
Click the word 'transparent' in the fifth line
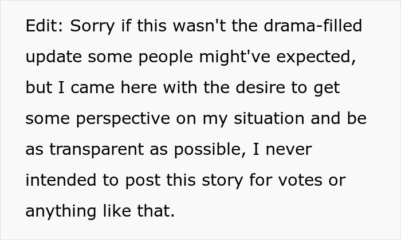[x=96, y=150]
